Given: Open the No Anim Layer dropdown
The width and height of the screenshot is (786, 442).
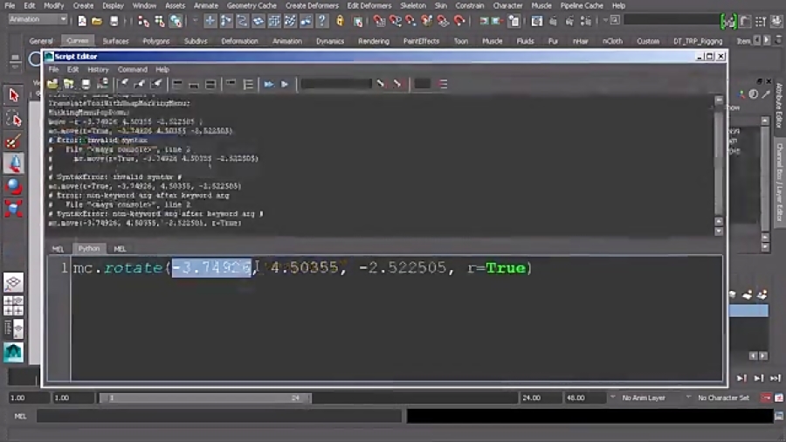Looking at the screenshot, I should pos(643,398).
